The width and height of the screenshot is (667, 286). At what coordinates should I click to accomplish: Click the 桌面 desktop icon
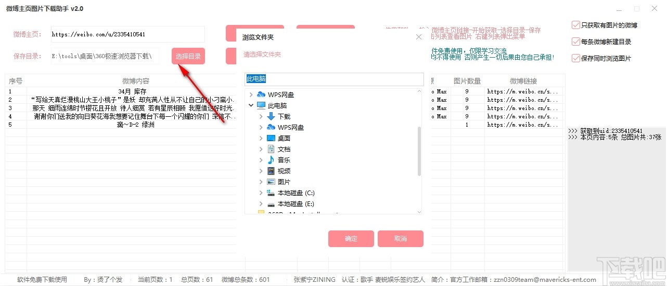tap(271, 138)
